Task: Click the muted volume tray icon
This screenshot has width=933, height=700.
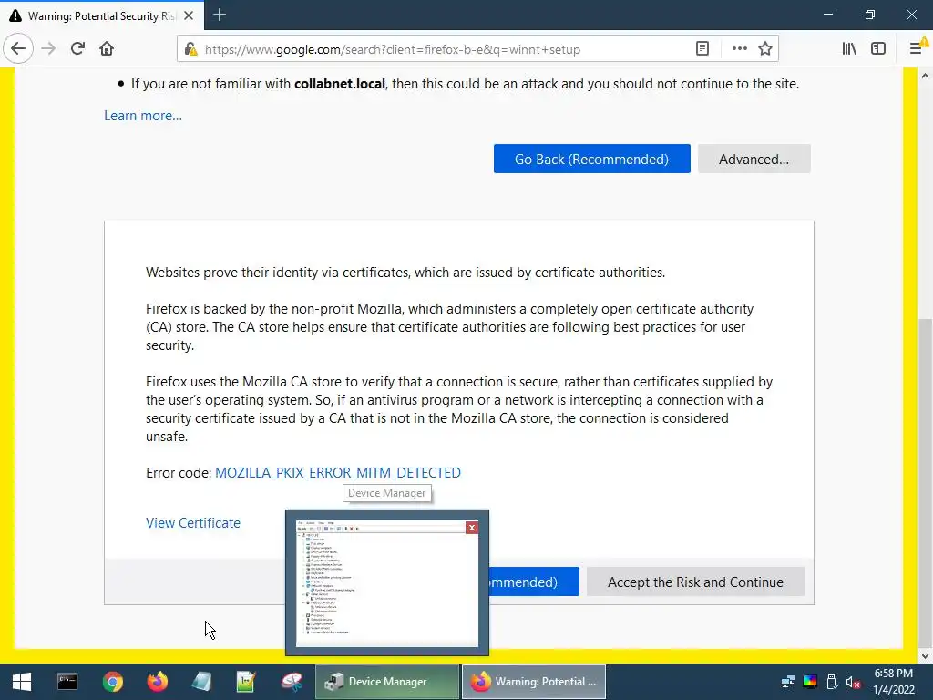Action: click(853, 682)
